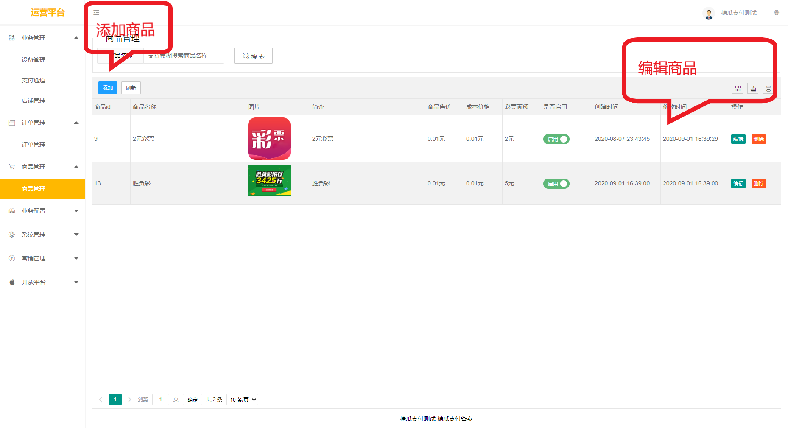Image resolution: width=788 pixels, height=428 pixels.
Task: Click the next page arrow icon
Action: pyautogui.click(x=129, y=400)
